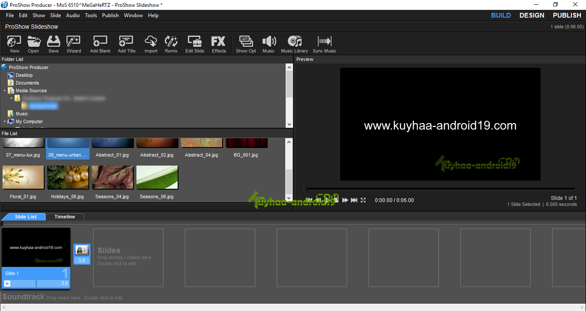Open the Tools menu
The image size is (586, 311).
[91, 15]
